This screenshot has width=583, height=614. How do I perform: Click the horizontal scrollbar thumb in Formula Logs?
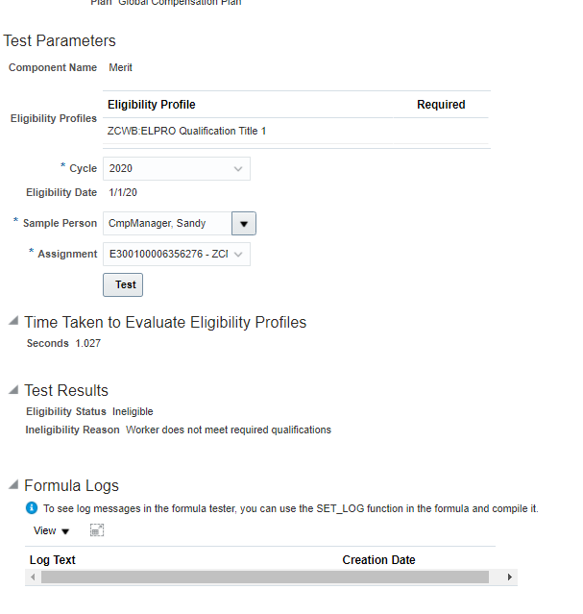point(264,577)
